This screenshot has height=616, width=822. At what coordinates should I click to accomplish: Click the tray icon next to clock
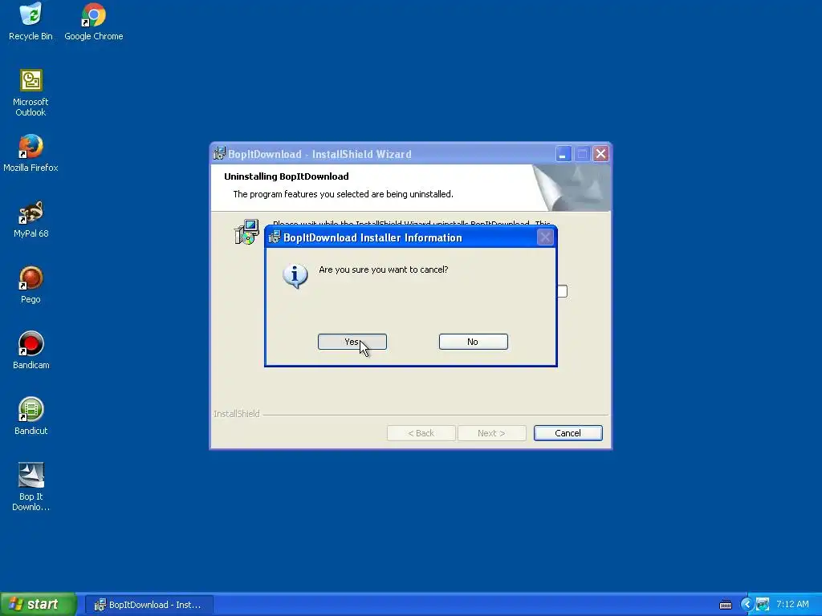click(763, 605)
